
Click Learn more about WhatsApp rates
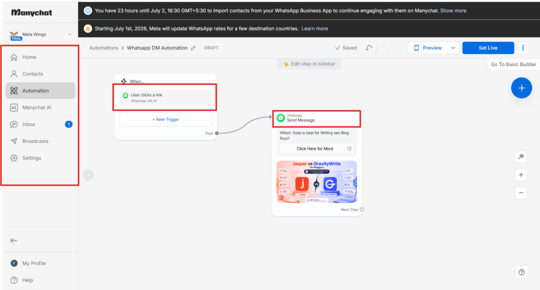[x=314, y=28]
